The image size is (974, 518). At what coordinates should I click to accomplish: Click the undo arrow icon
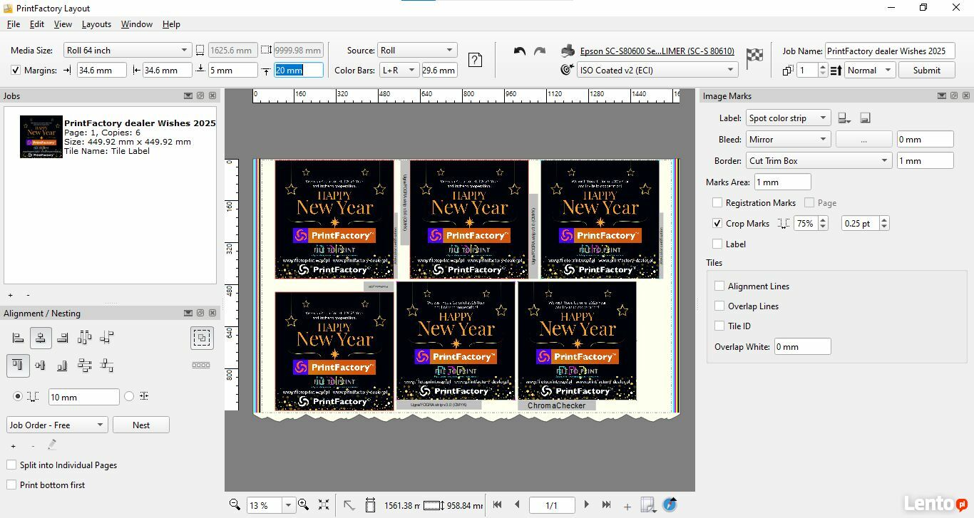click(x=520, y=51)
